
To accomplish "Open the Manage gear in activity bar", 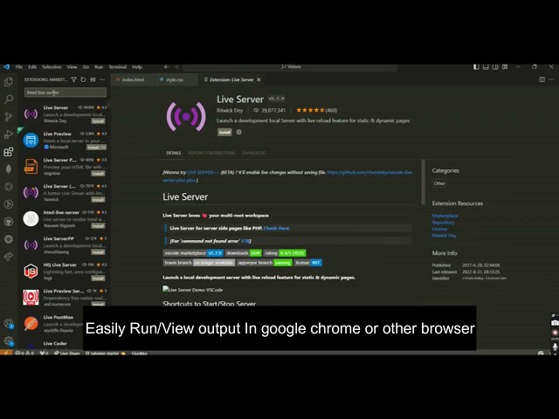I will (8, 341).
